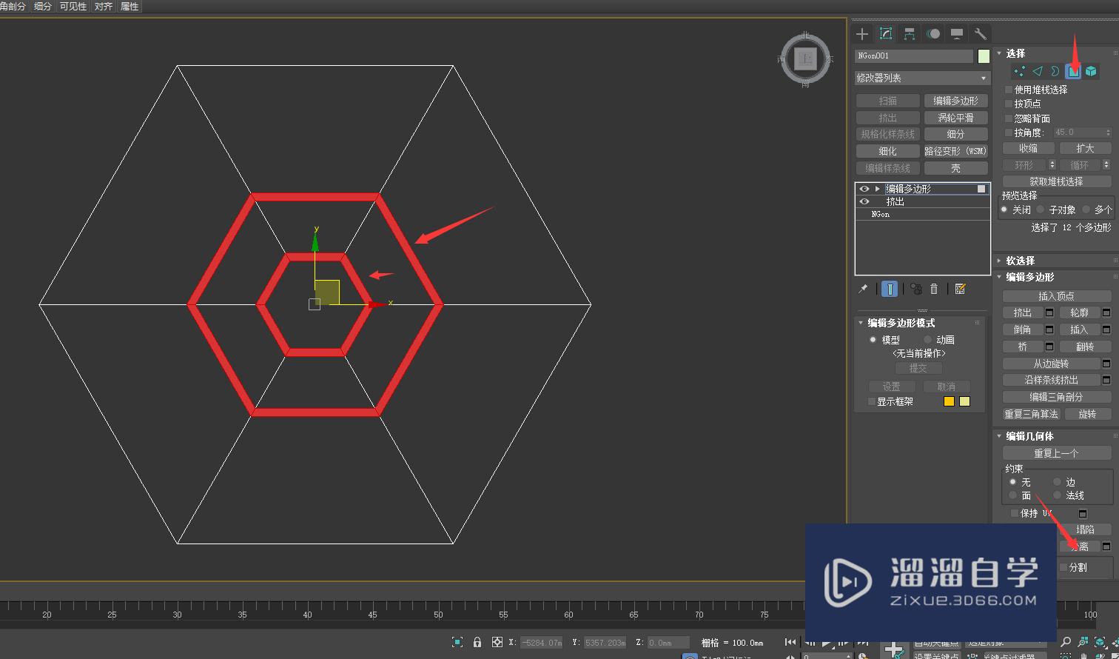Screen dimensions: 1119x659
Task: Select 子对象 preview selection radio
Action: (1041, 210)
